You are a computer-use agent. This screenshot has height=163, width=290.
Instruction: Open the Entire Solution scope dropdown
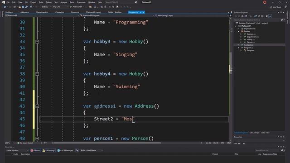(17, 150)
